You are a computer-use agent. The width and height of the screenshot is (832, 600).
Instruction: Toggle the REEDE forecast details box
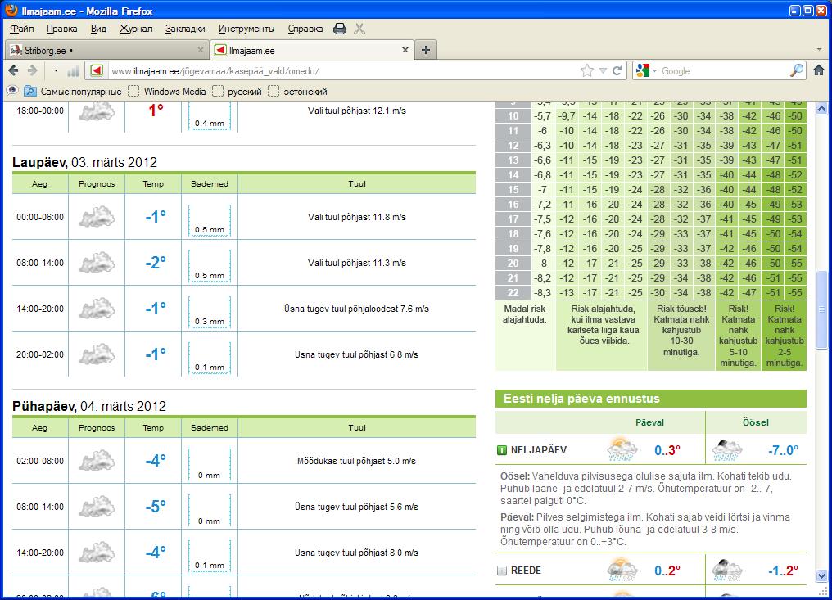[x=502, y=571]
